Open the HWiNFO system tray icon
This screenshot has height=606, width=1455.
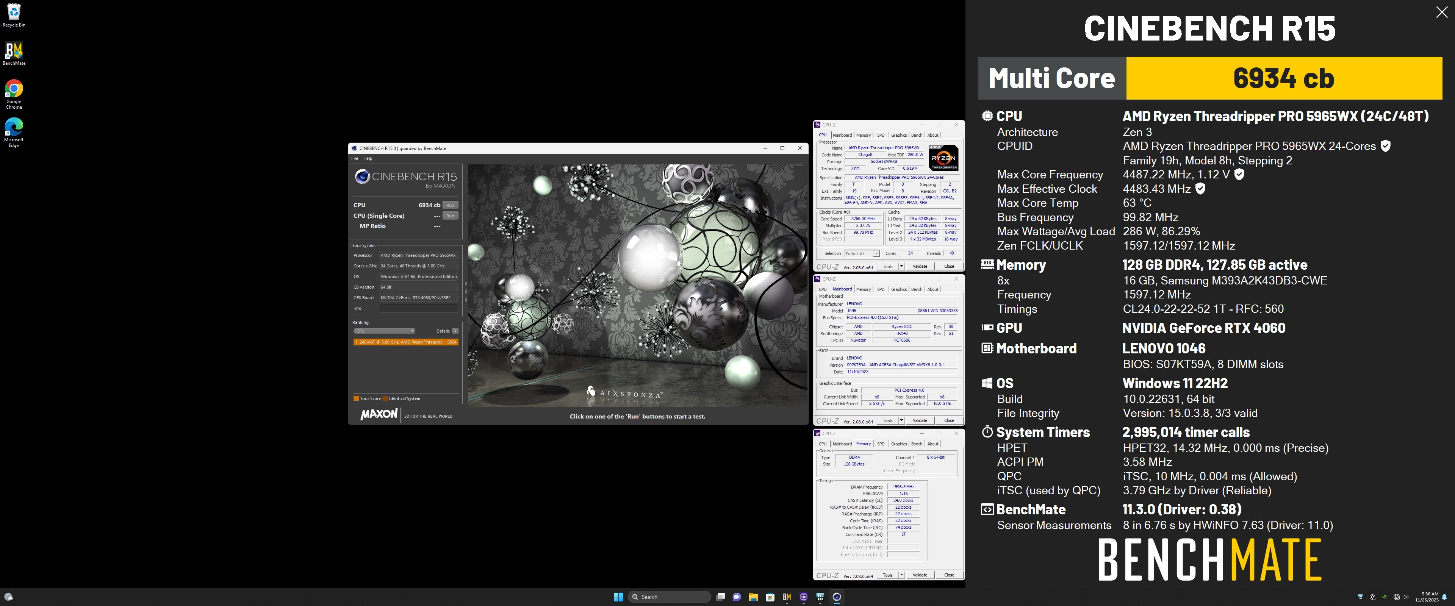point(1361,597)
